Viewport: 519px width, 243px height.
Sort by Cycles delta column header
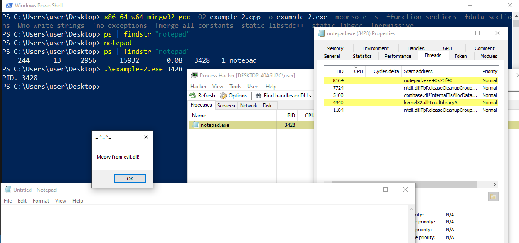(x=384, y=71)
